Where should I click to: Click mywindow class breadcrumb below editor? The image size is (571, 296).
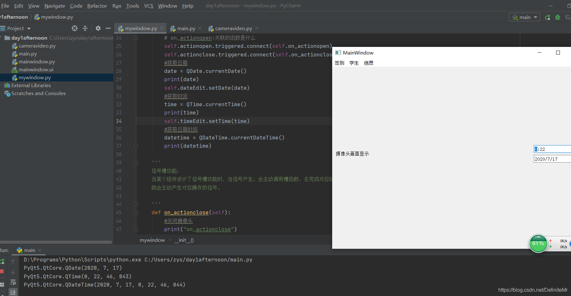click(x=152, y=240)
